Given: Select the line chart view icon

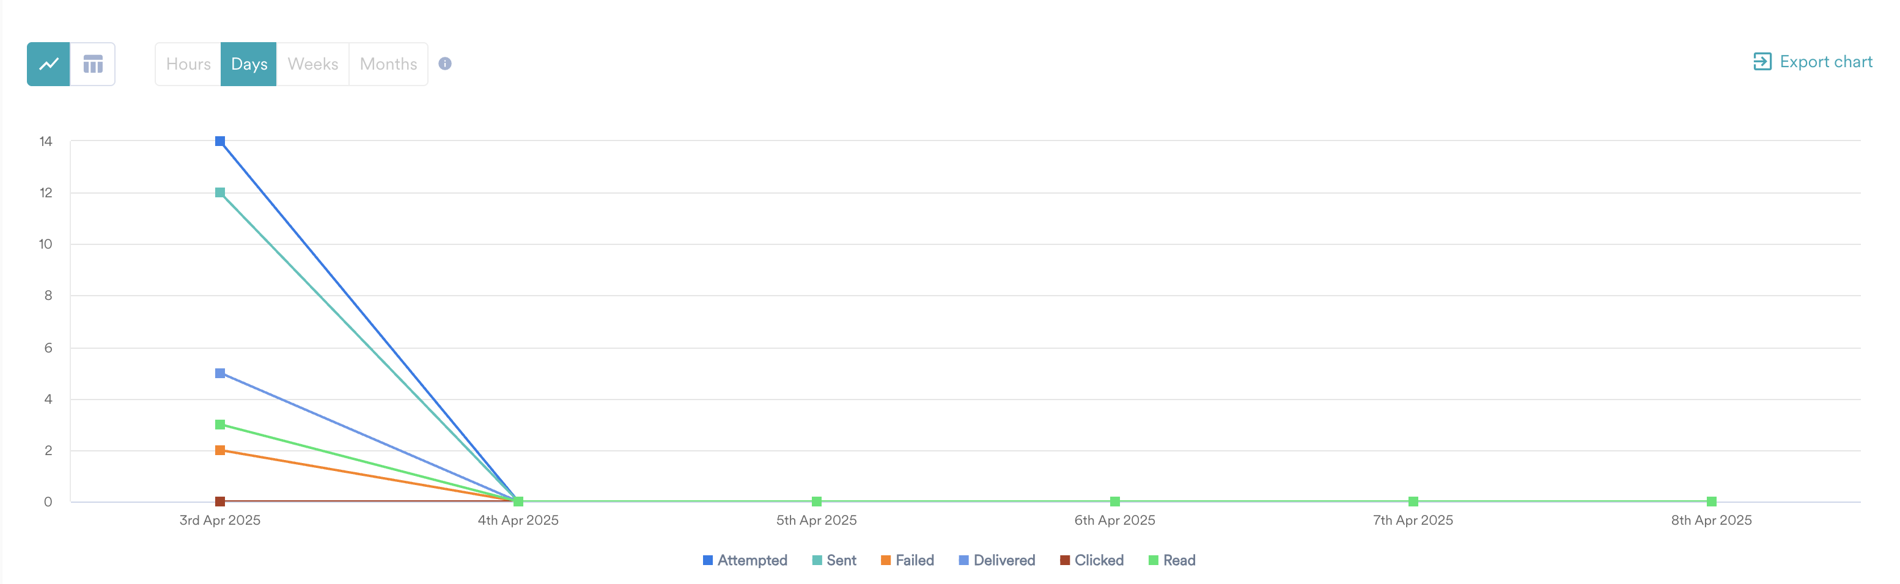Looking at the screenshot, I should click(x=49, y=64).
